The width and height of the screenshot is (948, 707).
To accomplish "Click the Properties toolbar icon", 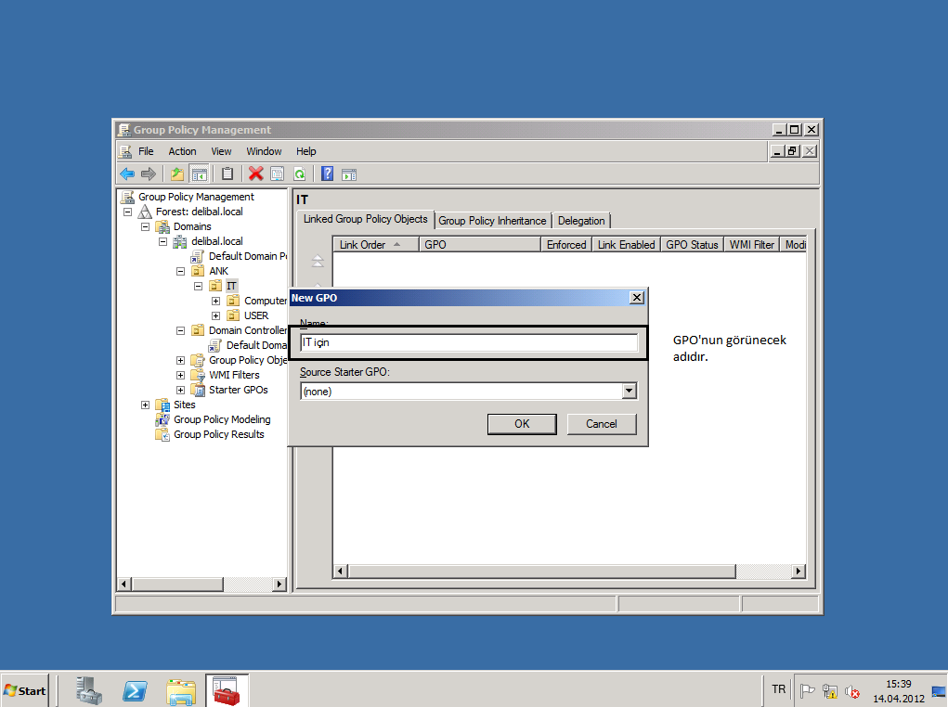I will click(277, 174).
